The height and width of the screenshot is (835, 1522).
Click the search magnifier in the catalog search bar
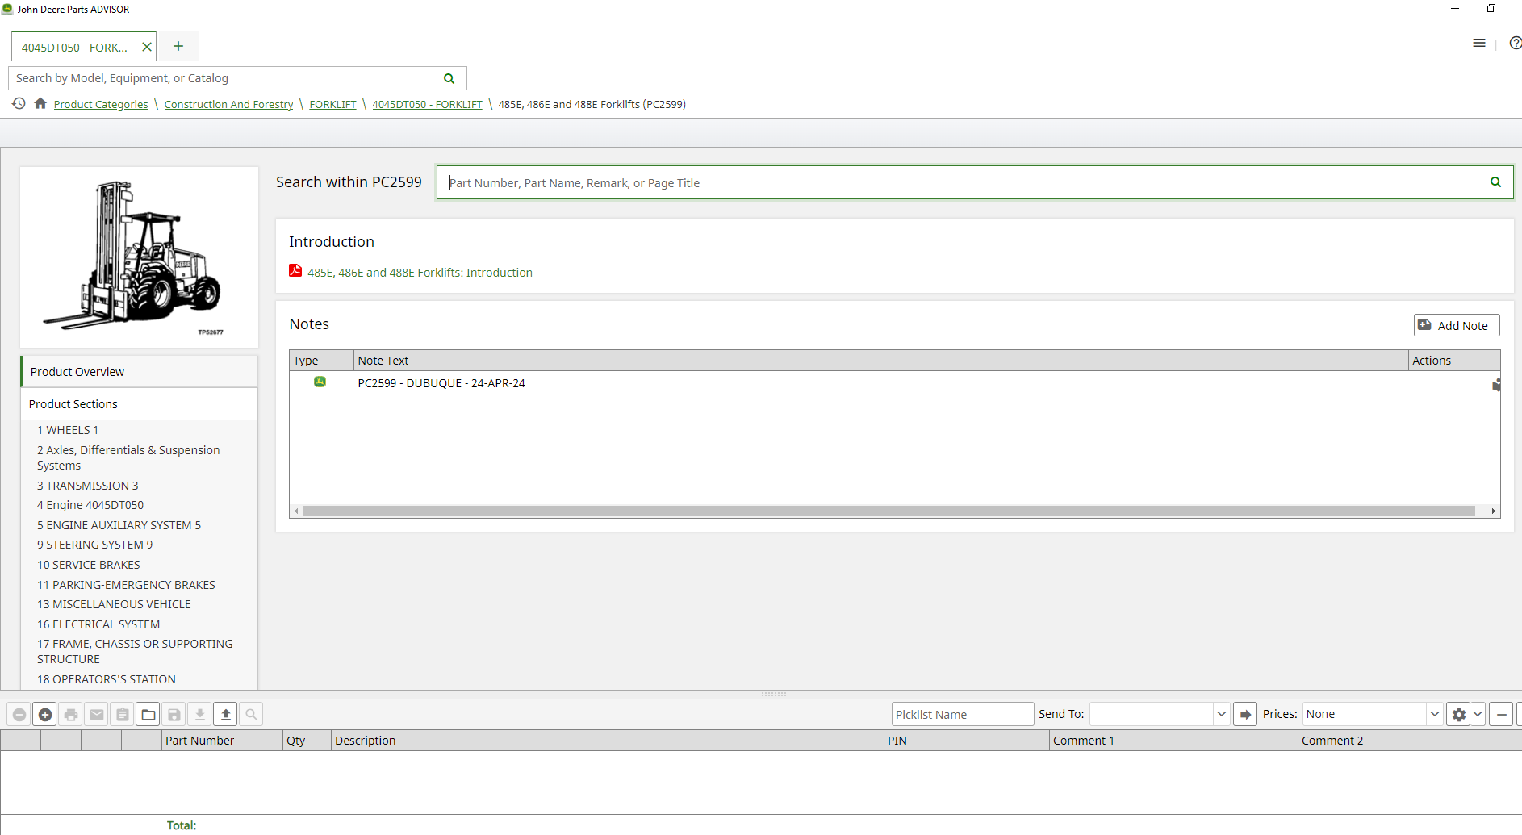[x=449, y=78]
